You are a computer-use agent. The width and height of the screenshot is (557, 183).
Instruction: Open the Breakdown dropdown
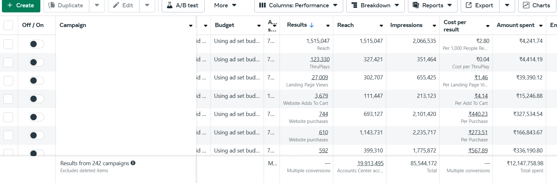(375, 5)
